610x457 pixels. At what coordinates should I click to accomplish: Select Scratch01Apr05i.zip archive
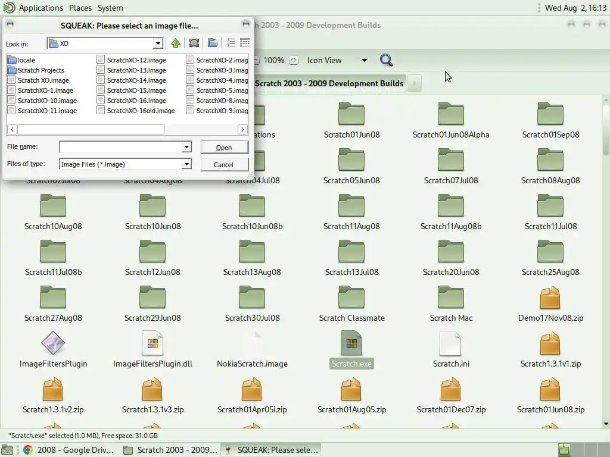click(252, 396)
